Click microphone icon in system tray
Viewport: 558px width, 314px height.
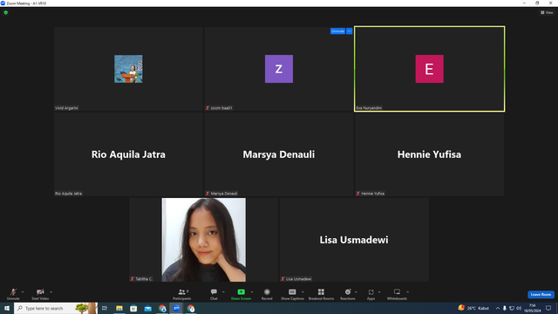pos(505,308)
